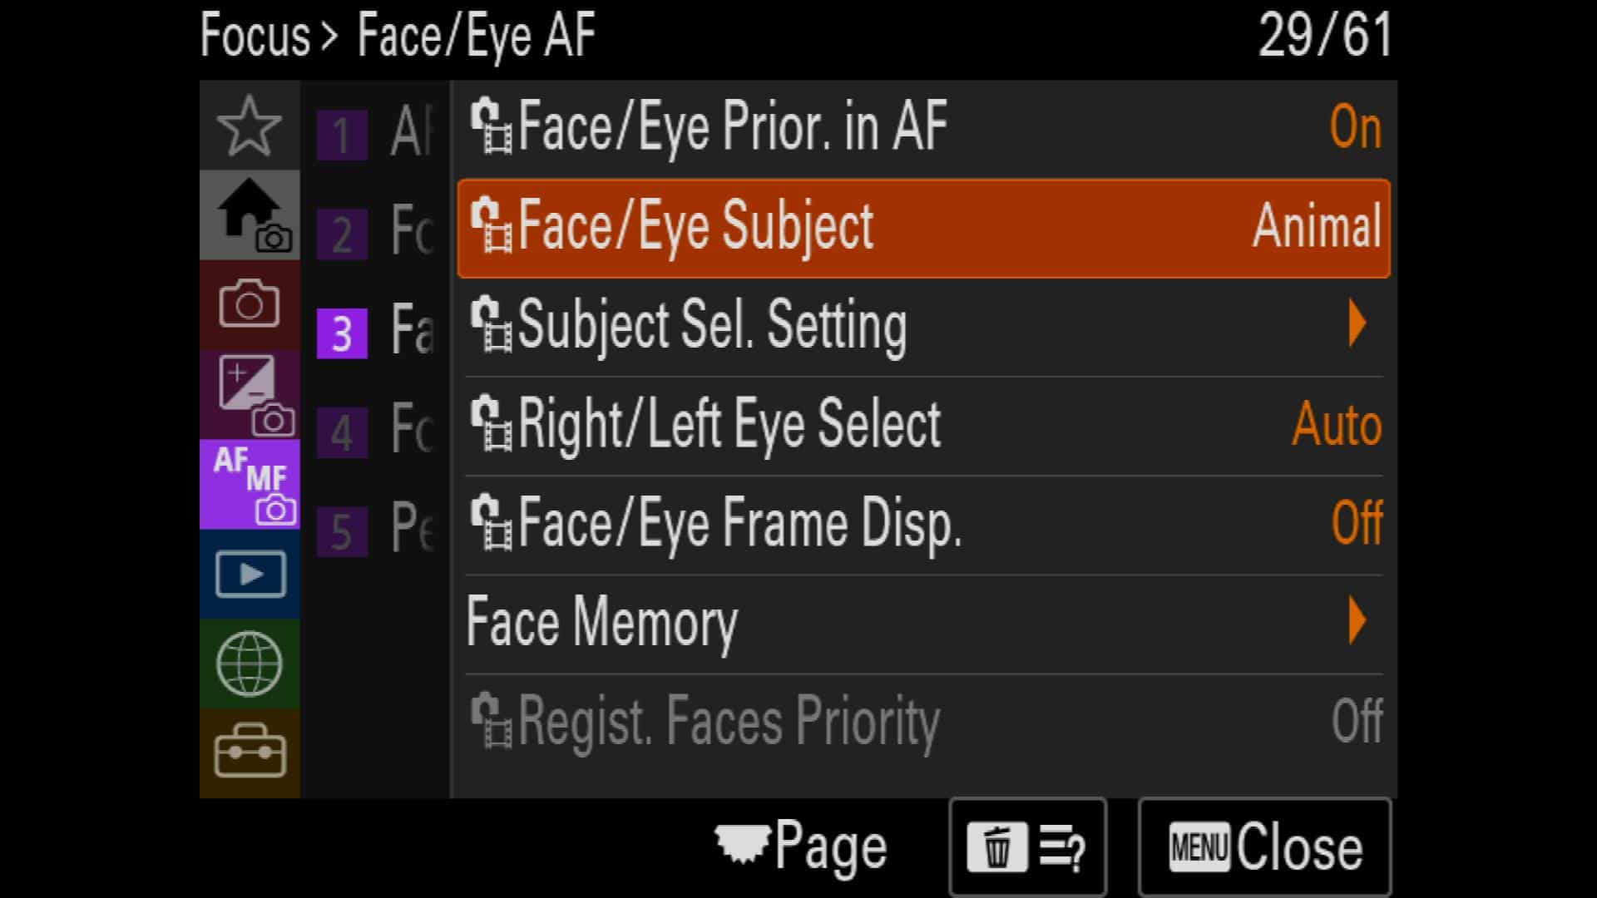Select the AF/MF Focus tab
The width and height of the screenshot is (1597, 898).
[250, 485]
